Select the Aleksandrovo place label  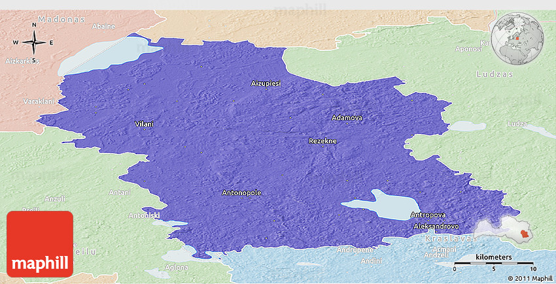(x=438, y=227)
